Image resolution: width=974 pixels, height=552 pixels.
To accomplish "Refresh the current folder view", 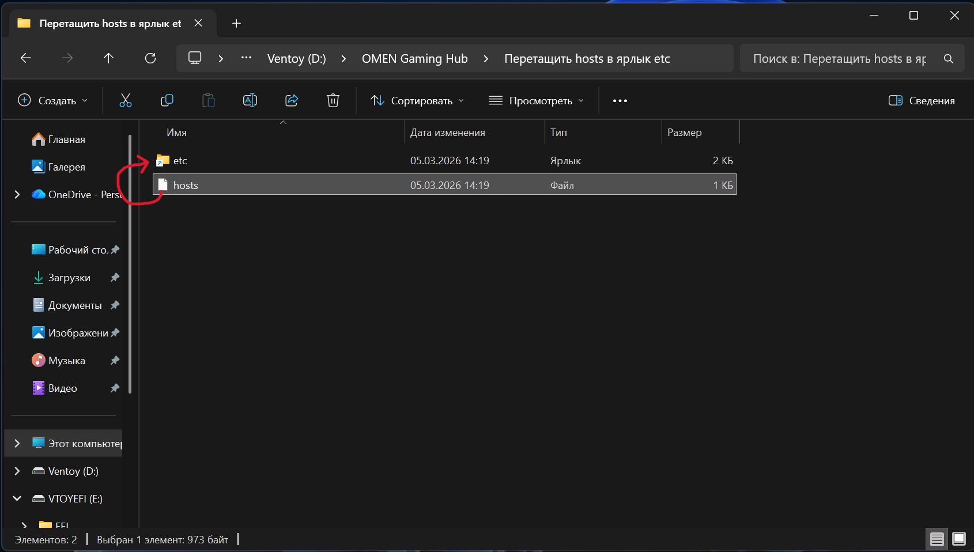I will pyautogui.click(x=150, y=58).
